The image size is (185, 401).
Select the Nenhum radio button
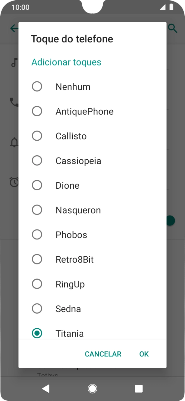pyautogui.click(x=37, y=86)
